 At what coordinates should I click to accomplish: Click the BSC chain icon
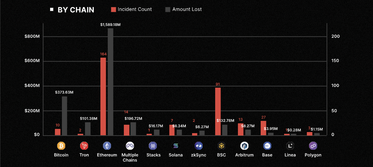point(221,145)
